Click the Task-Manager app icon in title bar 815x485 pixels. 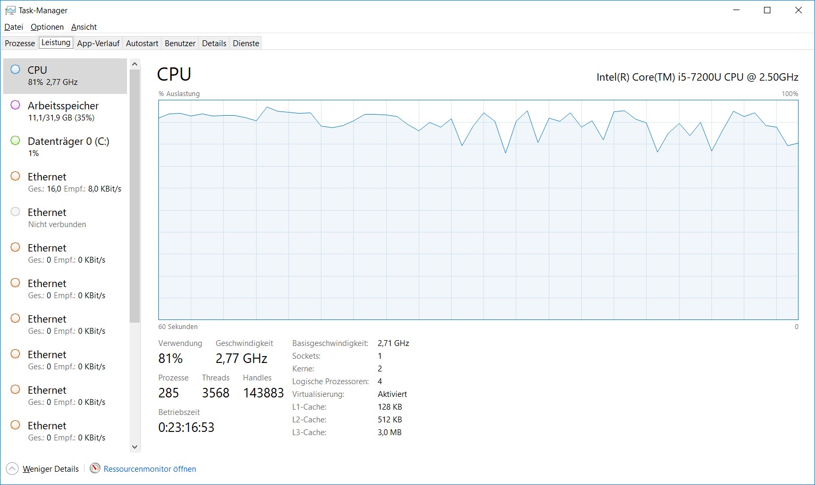(x=10, y=10)
